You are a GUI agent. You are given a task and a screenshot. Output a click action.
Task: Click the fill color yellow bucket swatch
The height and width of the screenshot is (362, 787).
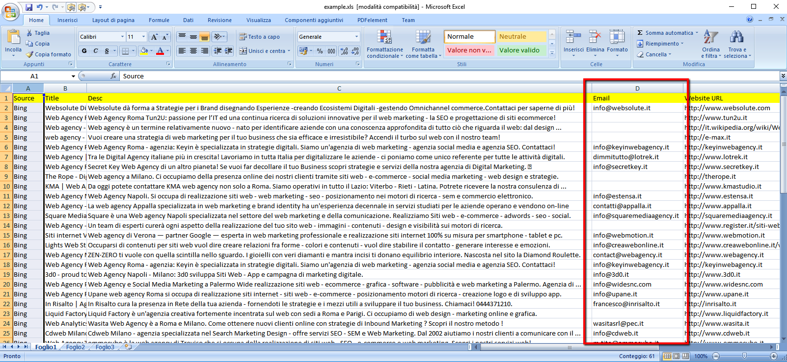point(144,51)
